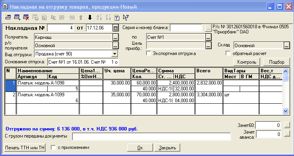Click ellipsis beside Серия и номер бланка
294x156 pixels.
click(x=208, y=28)
